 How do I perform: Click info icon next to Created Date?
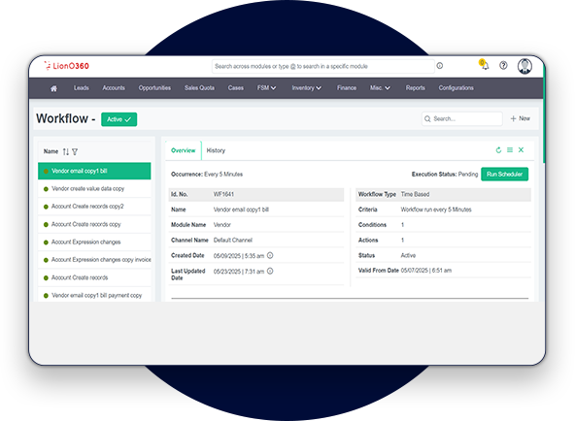pyautogui.click(x=270, y=255)
